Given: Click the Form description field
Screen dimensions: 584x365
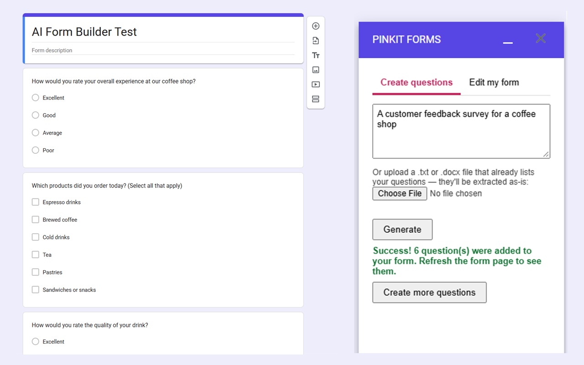Looking at the screenshot, I should pyautogui.click(x=163, y=51).
